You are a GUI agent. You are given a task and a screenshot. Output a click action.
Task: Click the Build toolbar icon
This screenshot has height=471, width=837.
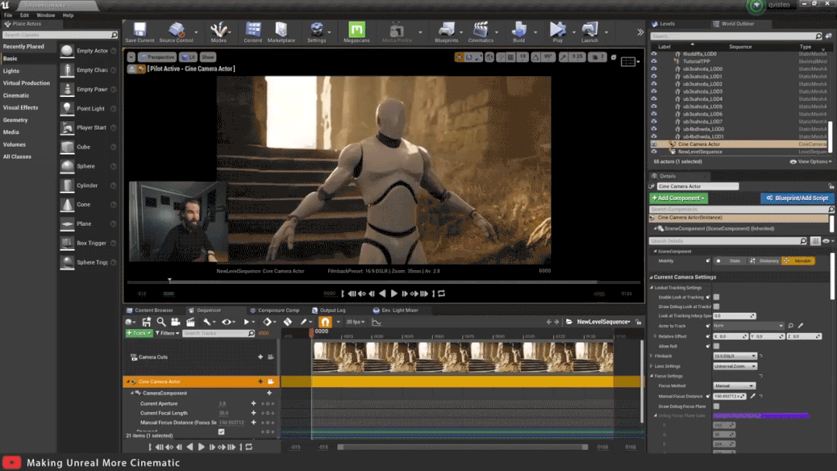(518, 32)
